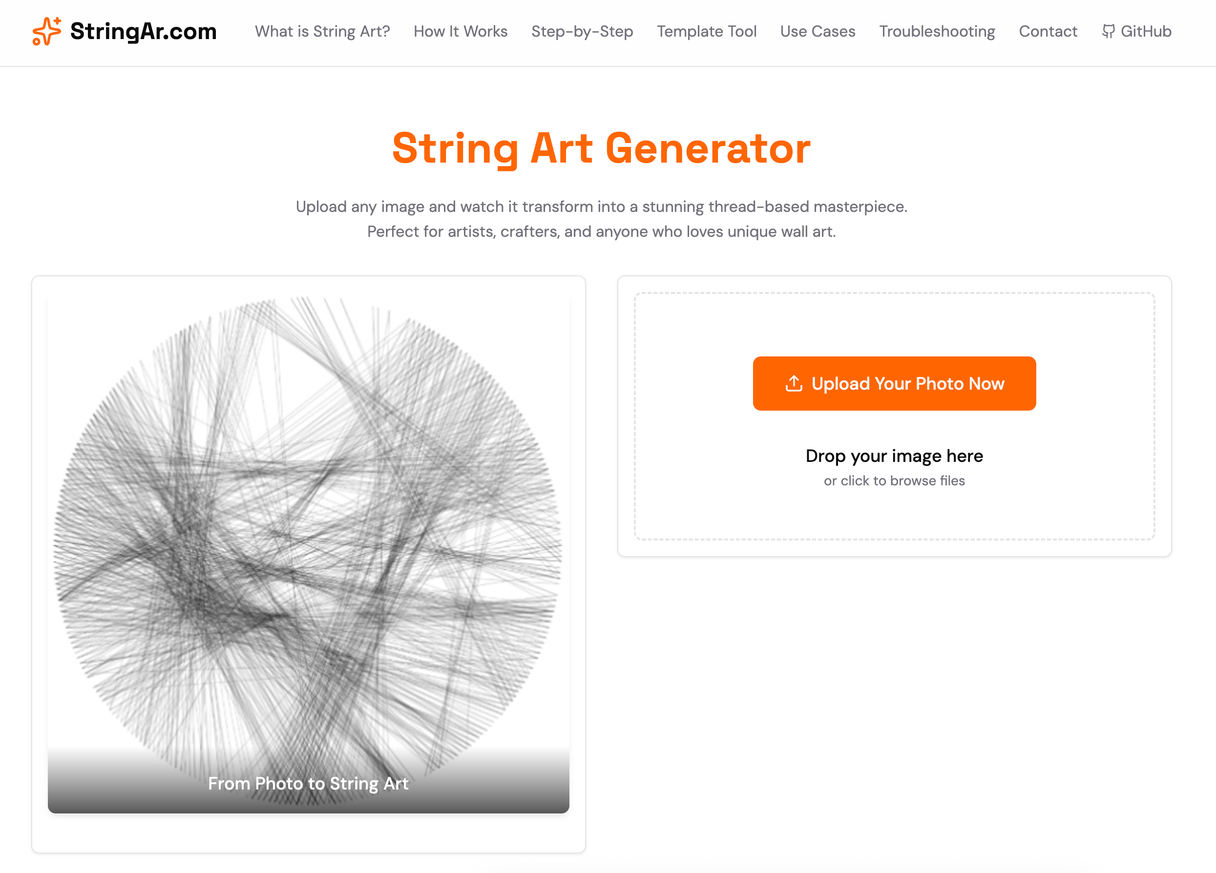This screenshot has height=873, width=1216.
Task: Open the Template Tool page
Action: pos(707,31)
